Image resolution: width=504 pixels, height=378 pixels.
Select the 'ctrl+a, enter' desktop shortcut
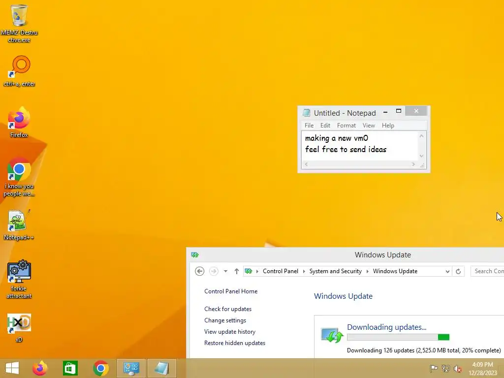(x=19, y=71)
